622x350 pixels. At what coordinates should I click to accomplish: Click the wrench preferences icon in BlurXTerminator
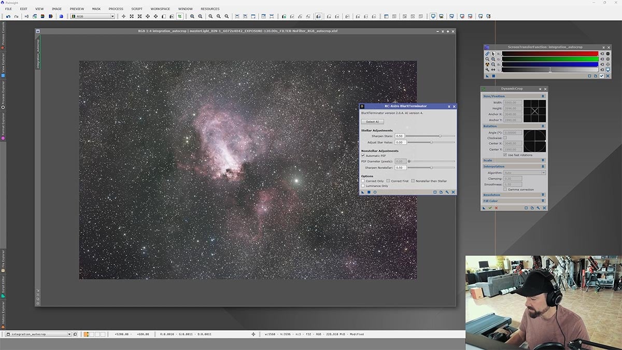[x=447, y=192]
